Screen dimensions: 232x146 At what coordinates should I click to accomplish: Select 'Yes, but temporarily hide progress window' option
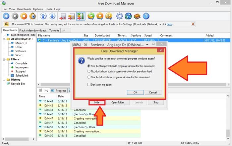point(89,66)
